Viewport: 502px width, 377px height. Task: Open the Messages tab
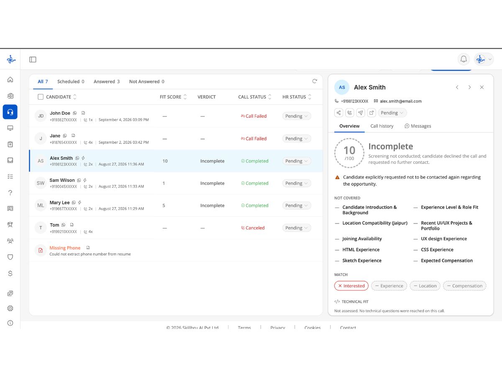tap(418, 126)
